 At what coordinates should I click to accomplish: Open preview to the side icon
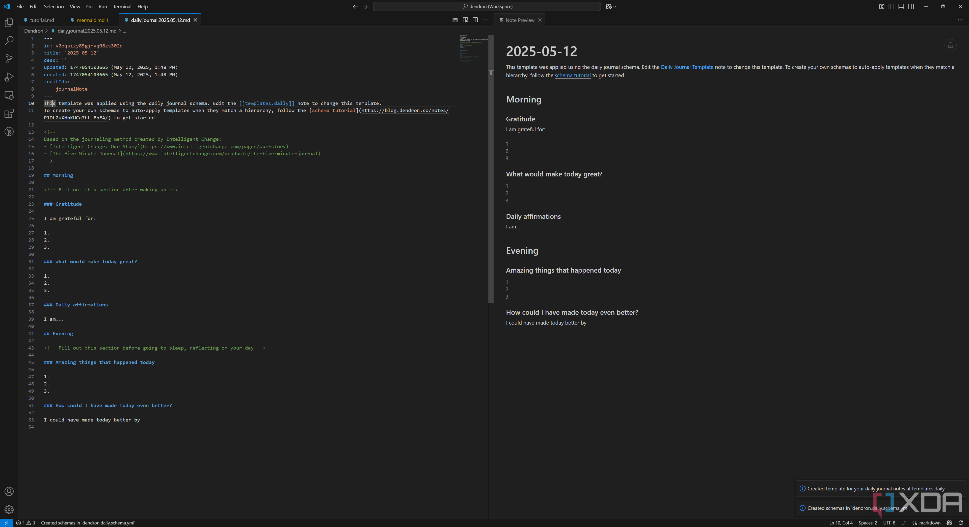tap(465, 20)
